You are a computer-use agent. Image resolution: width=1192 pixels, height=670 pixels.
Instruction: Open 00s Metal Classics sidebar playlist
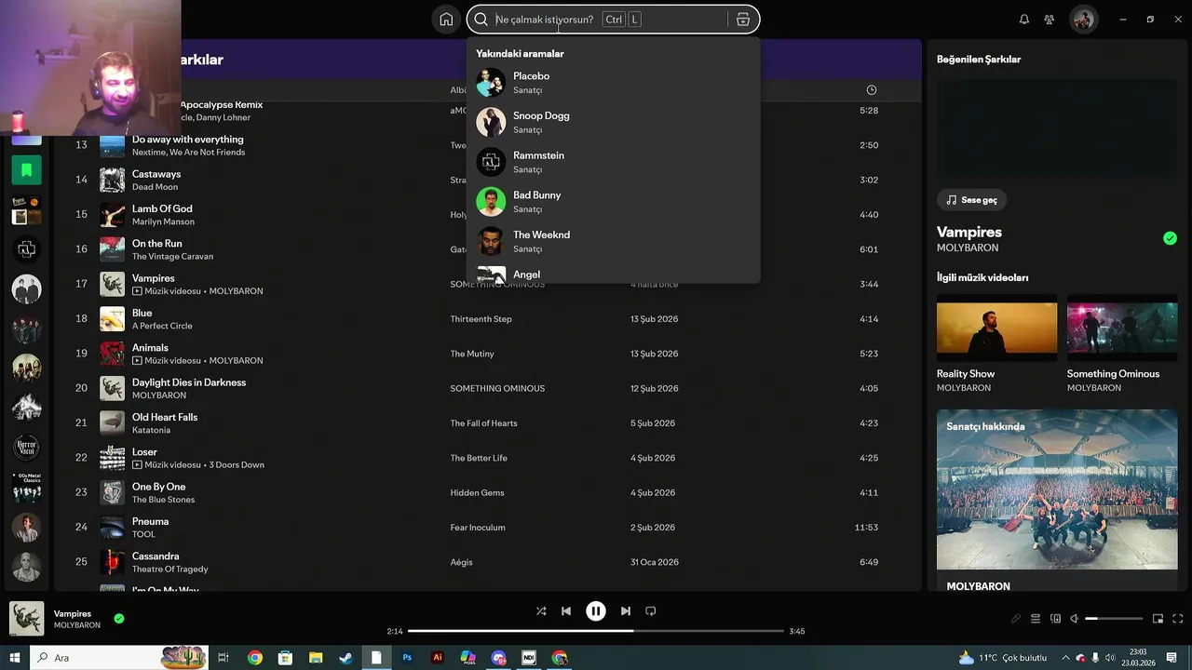coord(26,488)
